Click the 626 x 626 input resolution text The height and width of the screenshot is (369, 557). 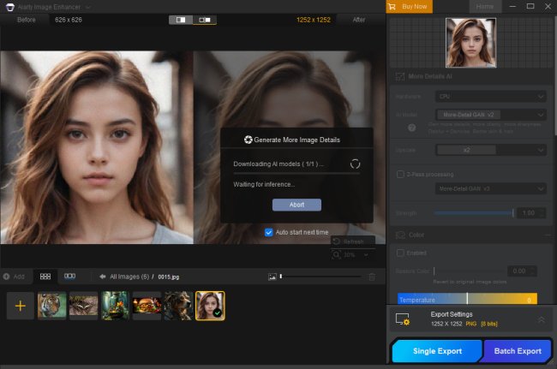pyautogui.click(x=69, y=20)
